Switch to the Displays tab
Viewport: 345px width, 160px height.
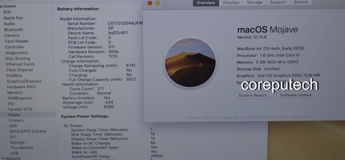coord(231,3)
